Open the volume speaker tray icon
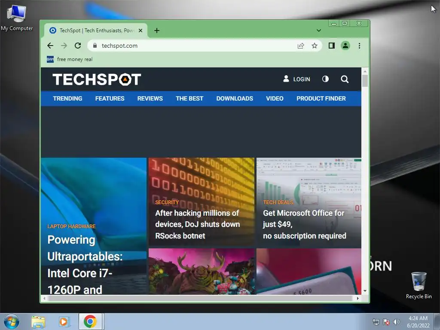Image resolution: width=440 pixels, height=330 pixels. click(397, 322)
